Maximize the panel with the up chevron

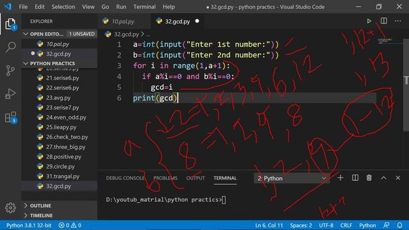383,178
